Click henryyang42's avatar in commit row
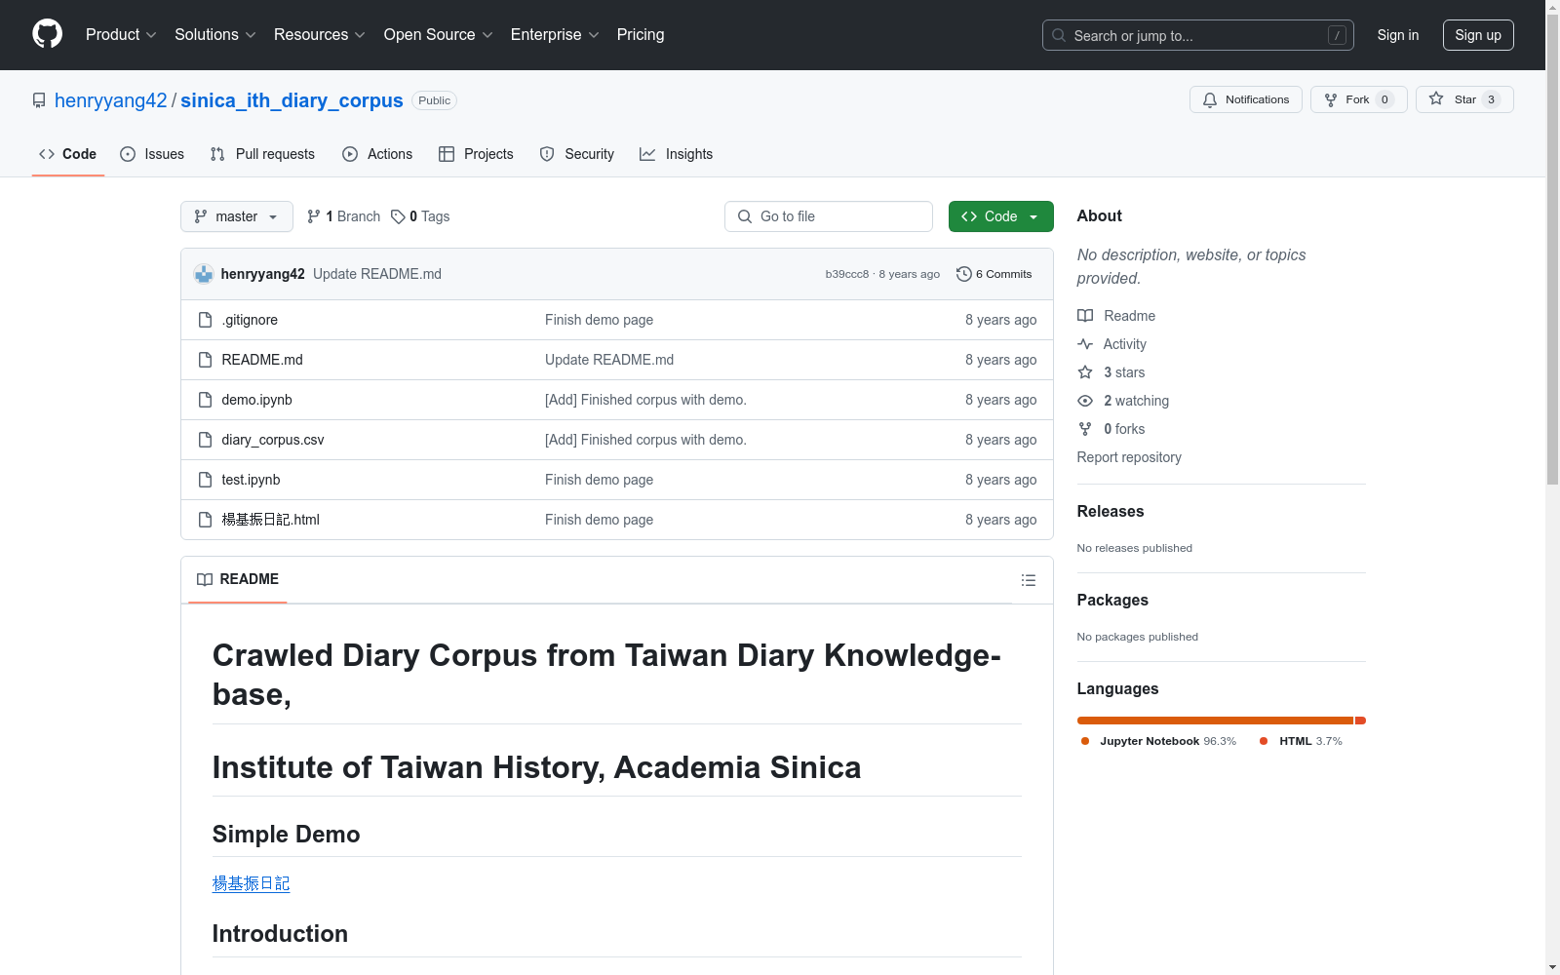This screenshot has height=975, width=1560. pos(204,274)
